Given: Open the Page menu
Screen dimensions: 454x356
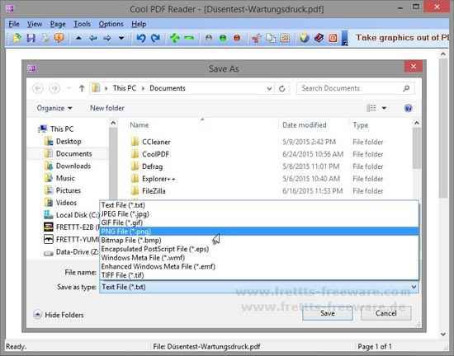Looking at the screenshot, I should tap(58, 24).
